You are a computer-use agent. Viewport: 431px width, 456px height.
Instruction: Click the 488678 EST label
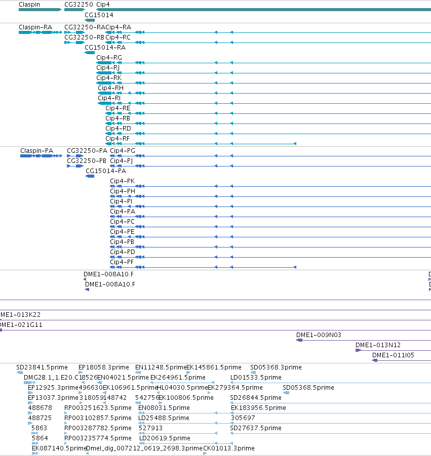point(40,408)
